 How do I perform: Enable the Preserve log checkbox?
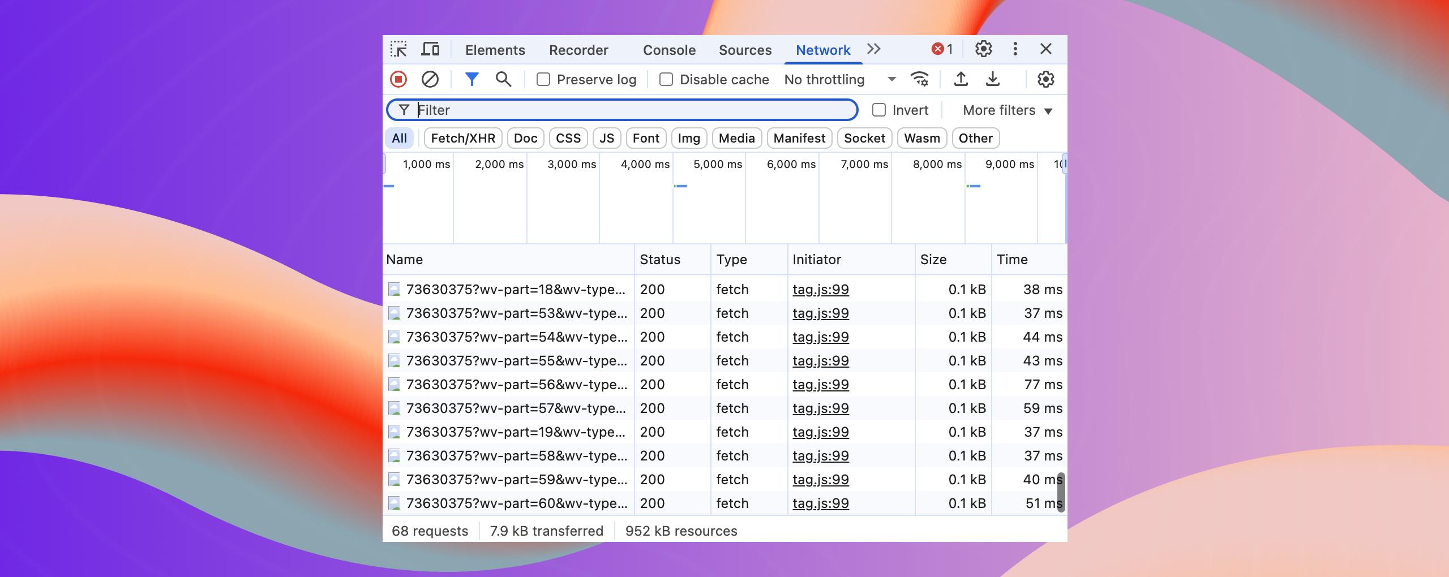[x=543, y=80]
